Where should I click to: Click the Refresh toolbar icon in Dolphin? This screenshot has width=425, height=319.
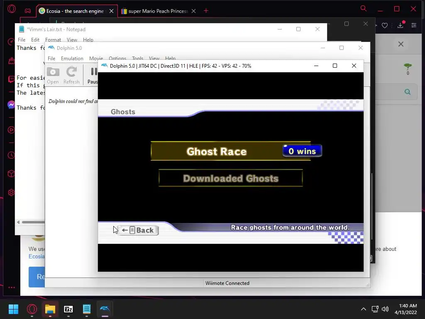[x=71, y=76]
